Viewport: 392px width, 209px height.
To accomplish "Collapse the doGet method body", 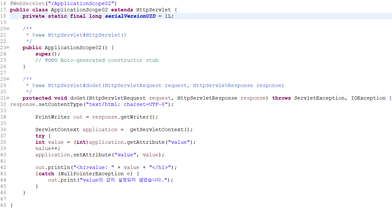I will [8, 98].
